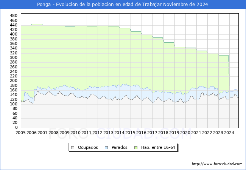Click the y-axis value 380
Screen dimensions: 246x170
[14, 39]
